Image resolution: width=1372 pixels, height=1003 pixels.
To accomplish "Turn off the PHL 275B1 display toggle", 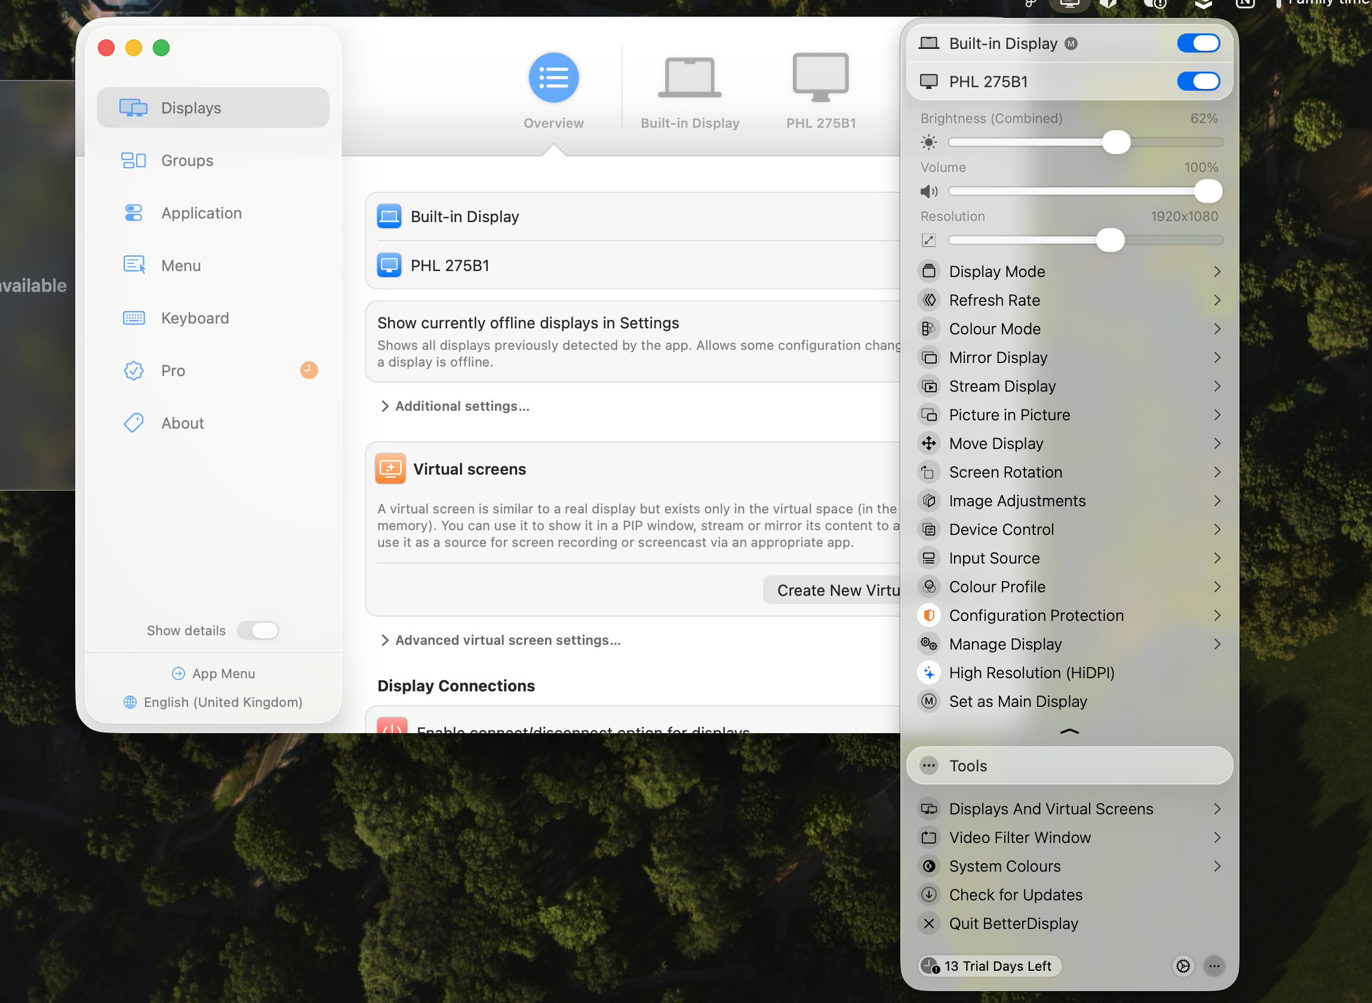I will (1198, 81).
